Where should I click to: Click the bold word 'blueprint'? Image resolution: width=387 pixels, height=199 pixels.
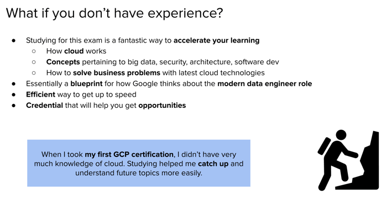click(x=86, y=83)
